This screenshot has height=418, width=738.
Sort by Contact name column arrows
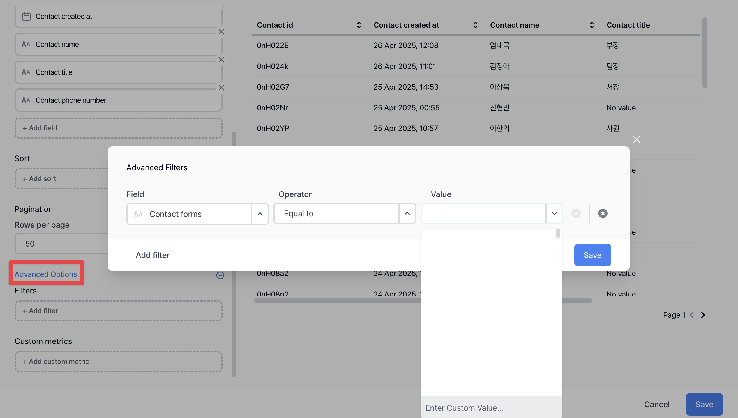click(x=592, y=25)
